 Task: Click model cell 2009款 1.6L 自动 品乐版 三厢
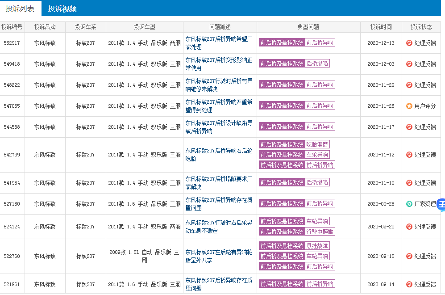145,256
